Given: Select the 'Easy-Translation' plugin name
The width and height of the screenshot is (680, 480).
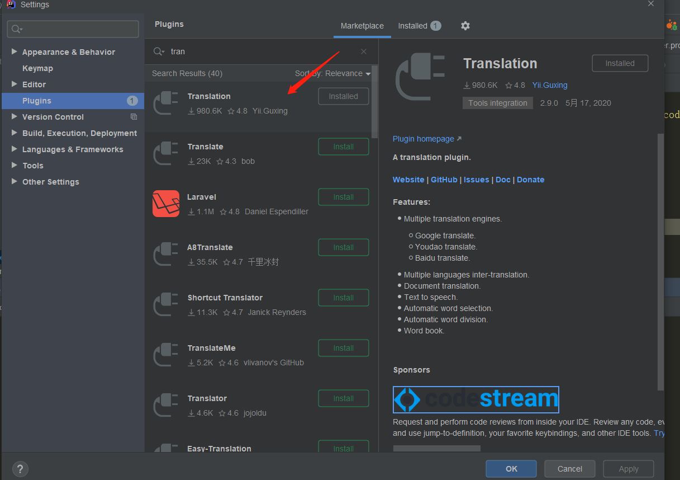Looking at the screenshot, I should point(219,449).
